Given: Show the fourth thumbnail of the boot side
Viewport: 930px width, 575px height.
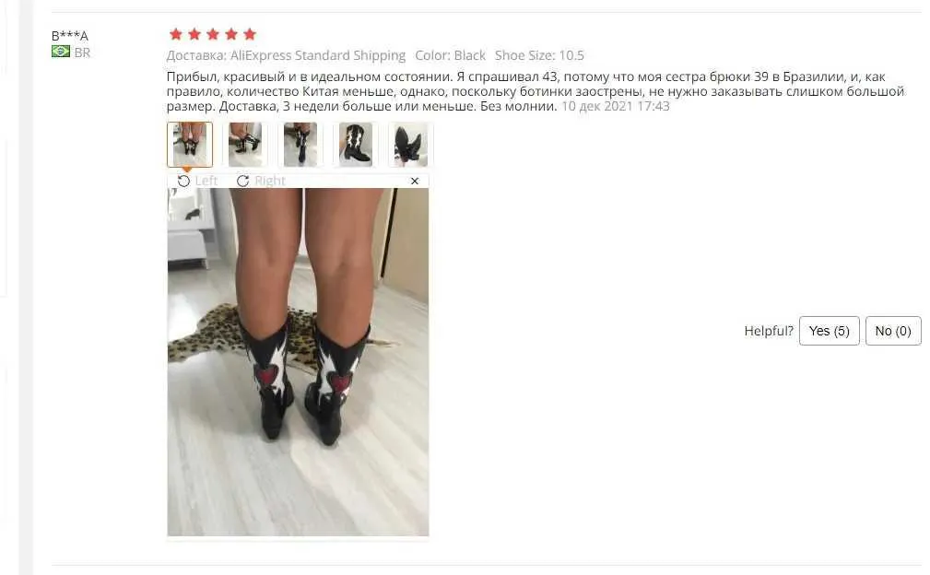Looking at the screenshot, I should [355, 145].
